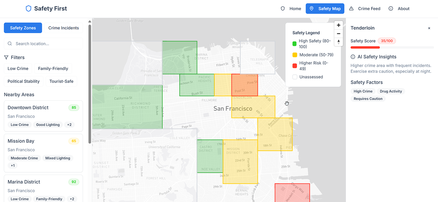Click the yellow Moderate legend swatch
Viewport: 438px width, 202px height.
click(x=295, y=55)
